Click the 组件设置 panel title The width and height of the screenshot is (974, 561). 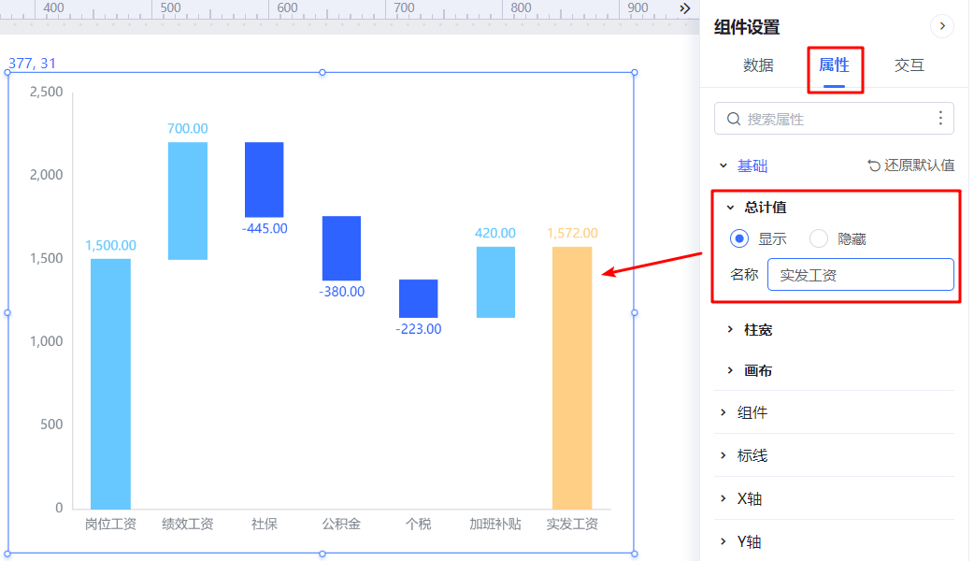[x=747, y=27]
